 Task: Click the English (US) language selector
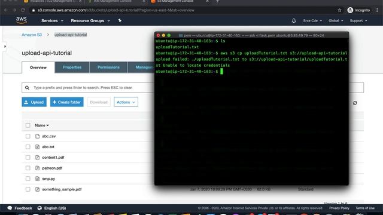(55, 208)
